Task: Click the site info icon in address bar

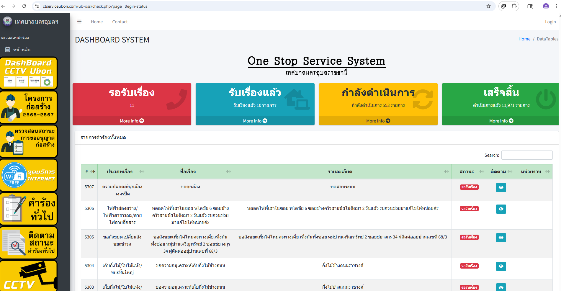Action: point(37,6)
